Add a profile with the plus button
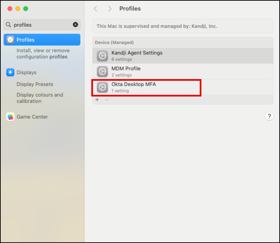This screenshot has height=243, width=280. coord(97,100)
